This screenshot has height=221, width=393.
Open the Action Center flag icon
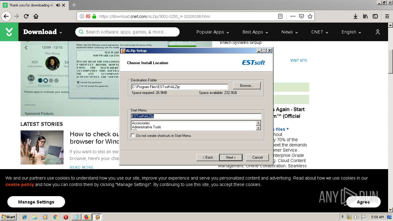pyautogui.click(x=364, y=217)
